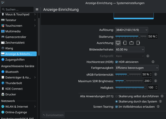The height and width of the screenshot is (119, 166).
Task: Click the Zugangshilfen accessibility icon
Action: [3, 59]
